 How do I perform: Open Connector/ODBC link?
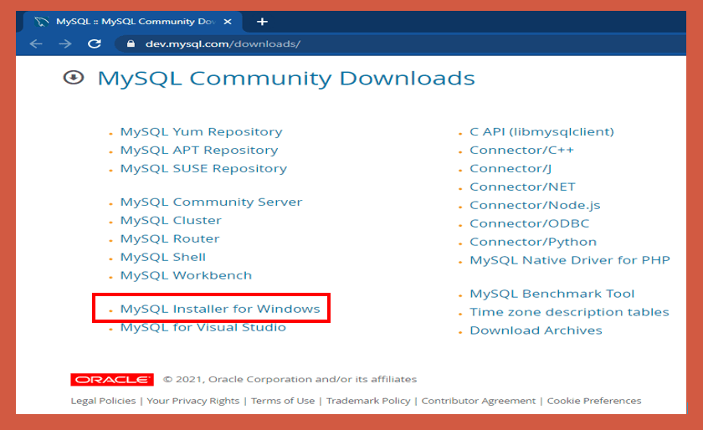(530, 223)
